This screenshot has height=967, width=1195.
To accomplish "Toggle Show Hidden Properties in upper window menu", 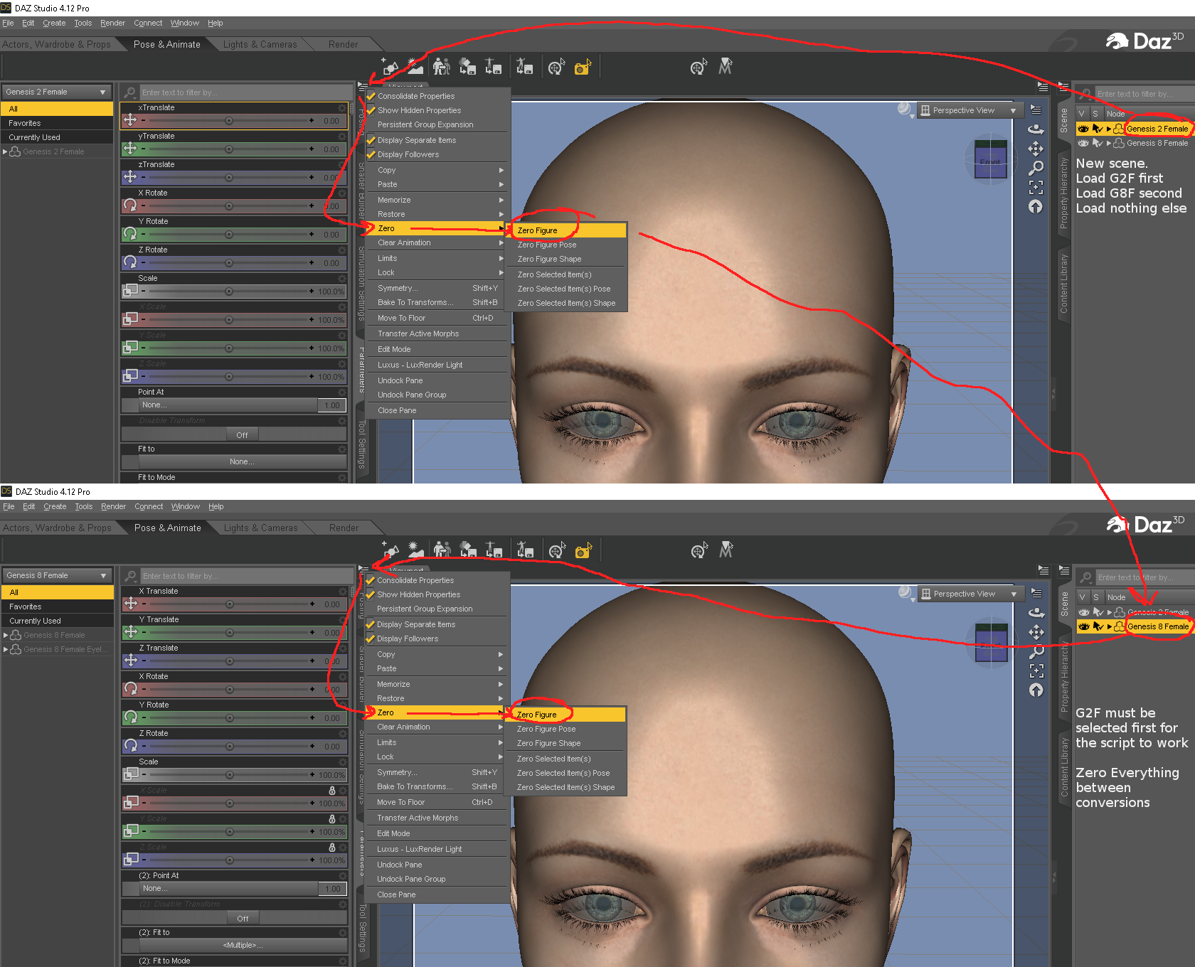I will click(371, 110).
